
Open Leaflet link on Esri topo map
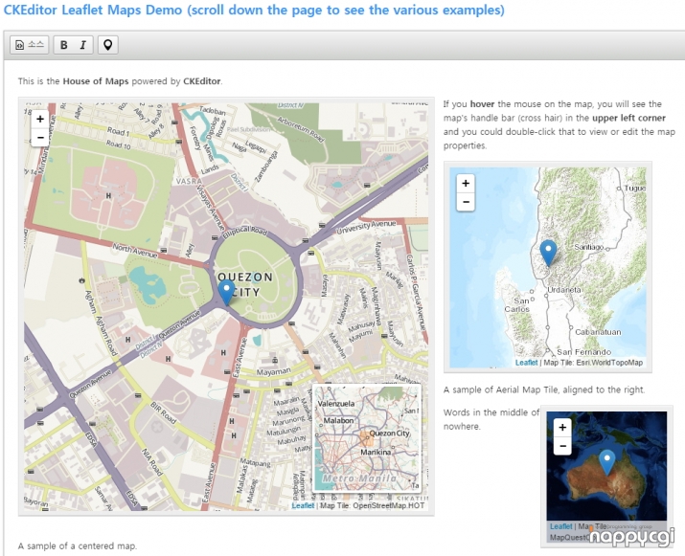[x=526, y=363]
